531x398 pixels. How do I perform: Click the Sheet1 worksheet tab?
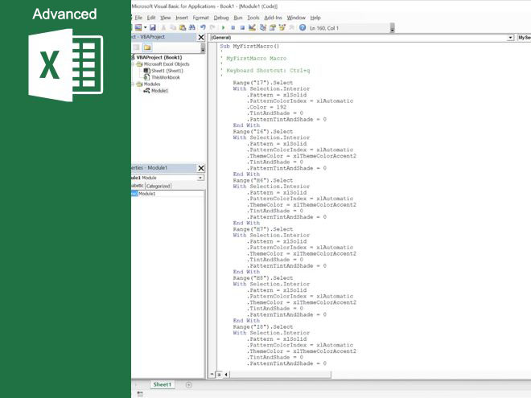coord(163,384)
